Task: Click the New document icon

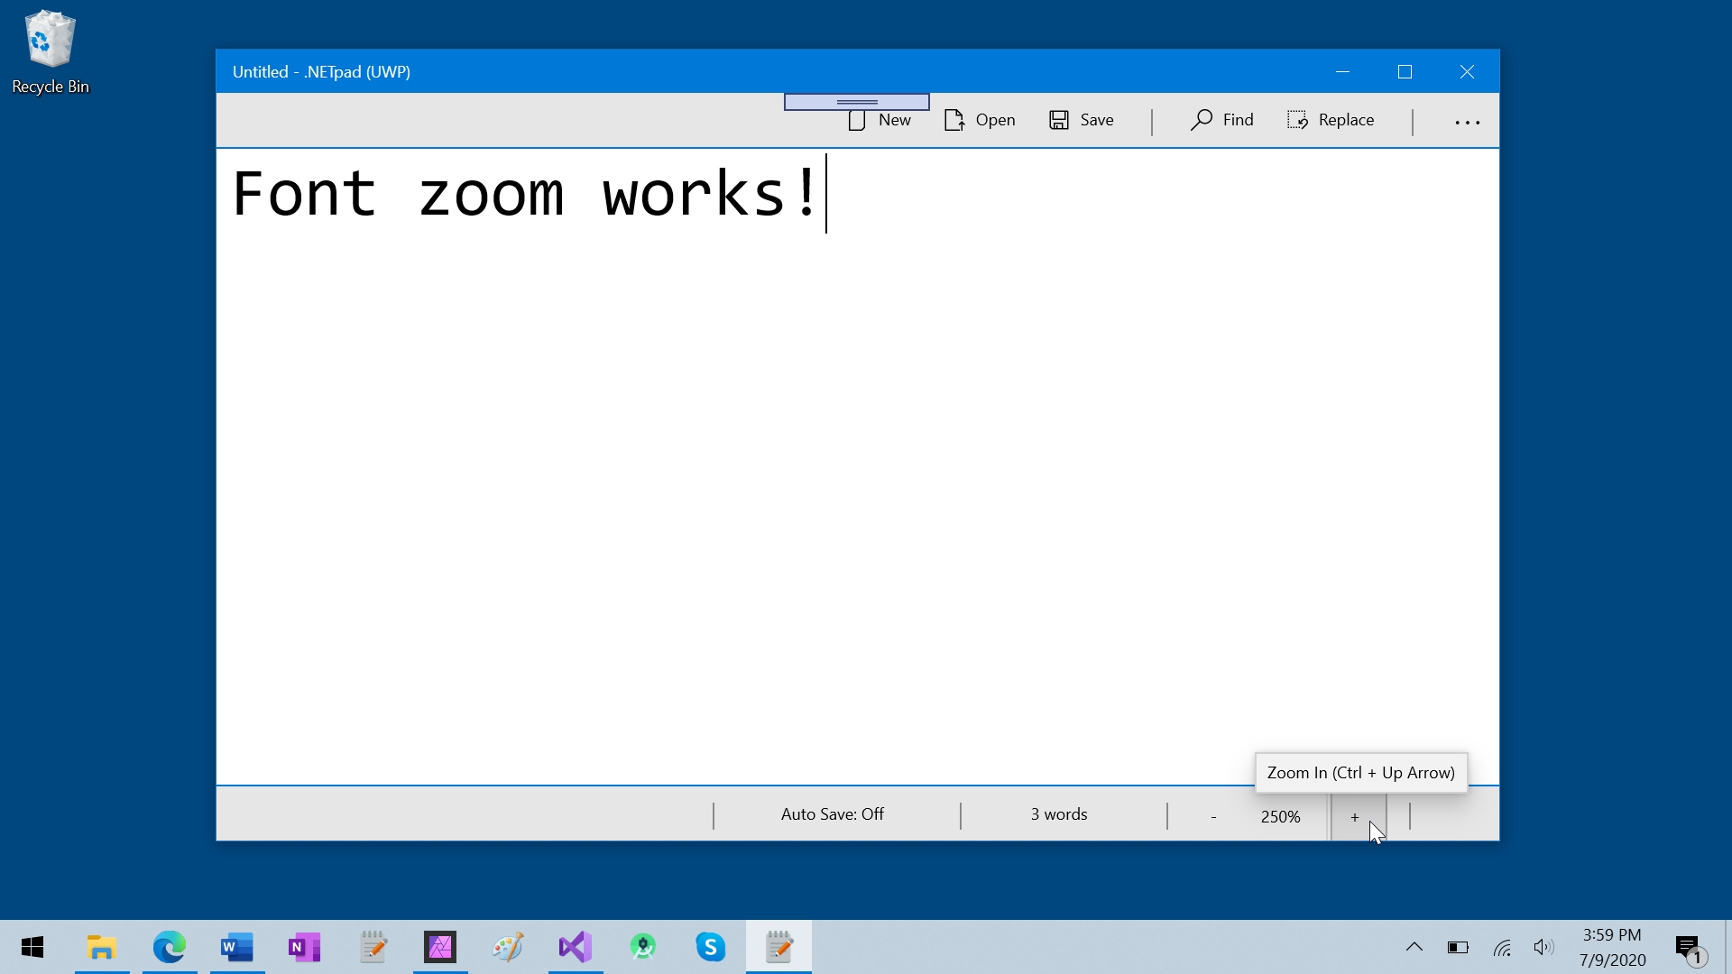Action: click(x=858, y=121)
